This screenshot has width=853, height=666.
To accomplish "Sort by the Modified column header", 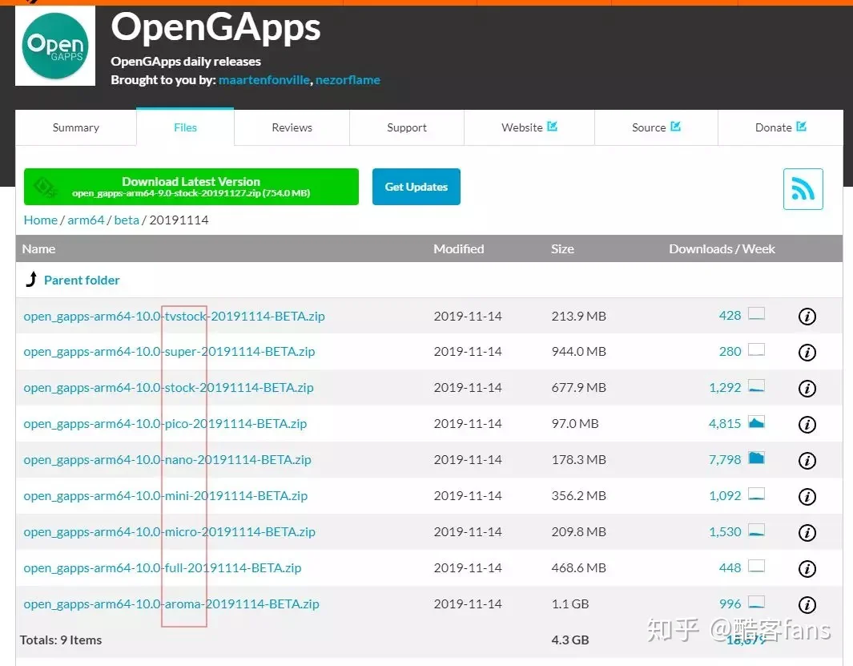I will [459, 249].
